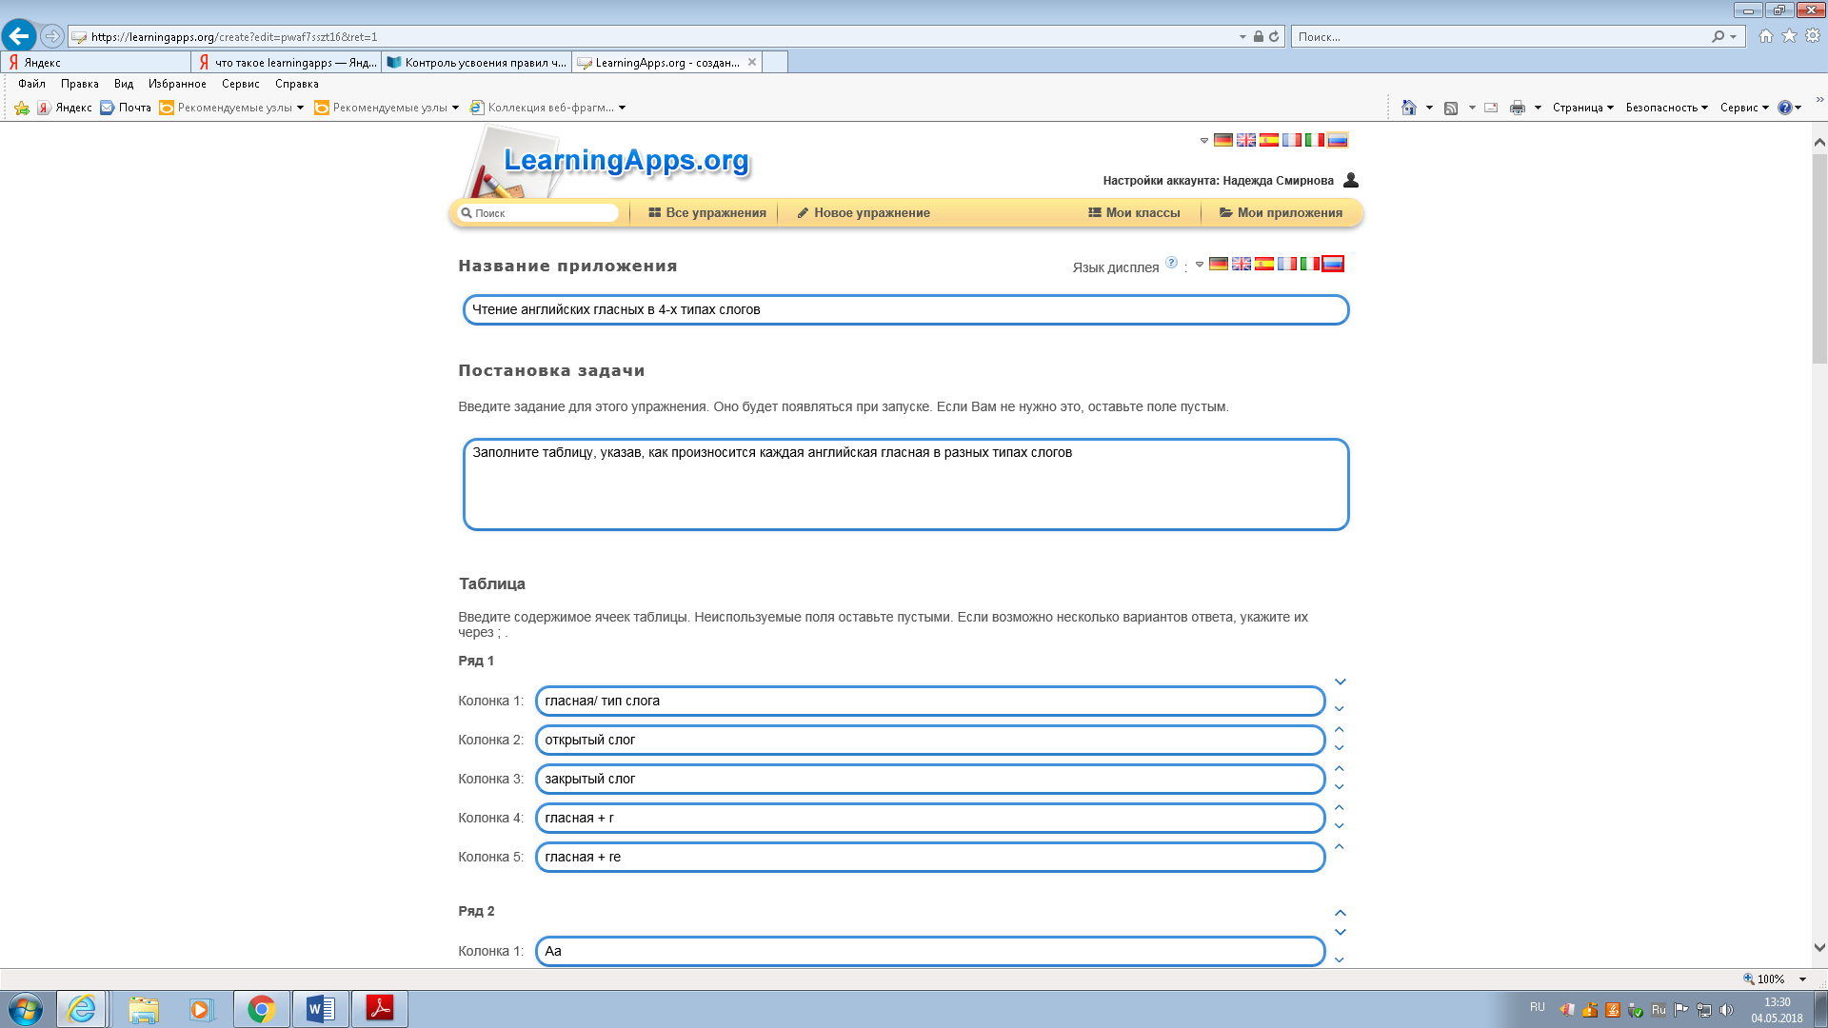The width and height of the screenshot is (1828, 1028).
Task: Switch to the Контроль усвоения правил tab
Action: point(476,63)
